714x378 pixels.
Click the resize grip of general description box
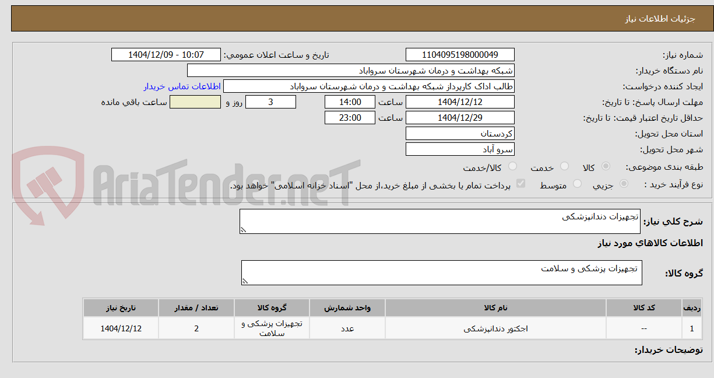pos(244,230)
